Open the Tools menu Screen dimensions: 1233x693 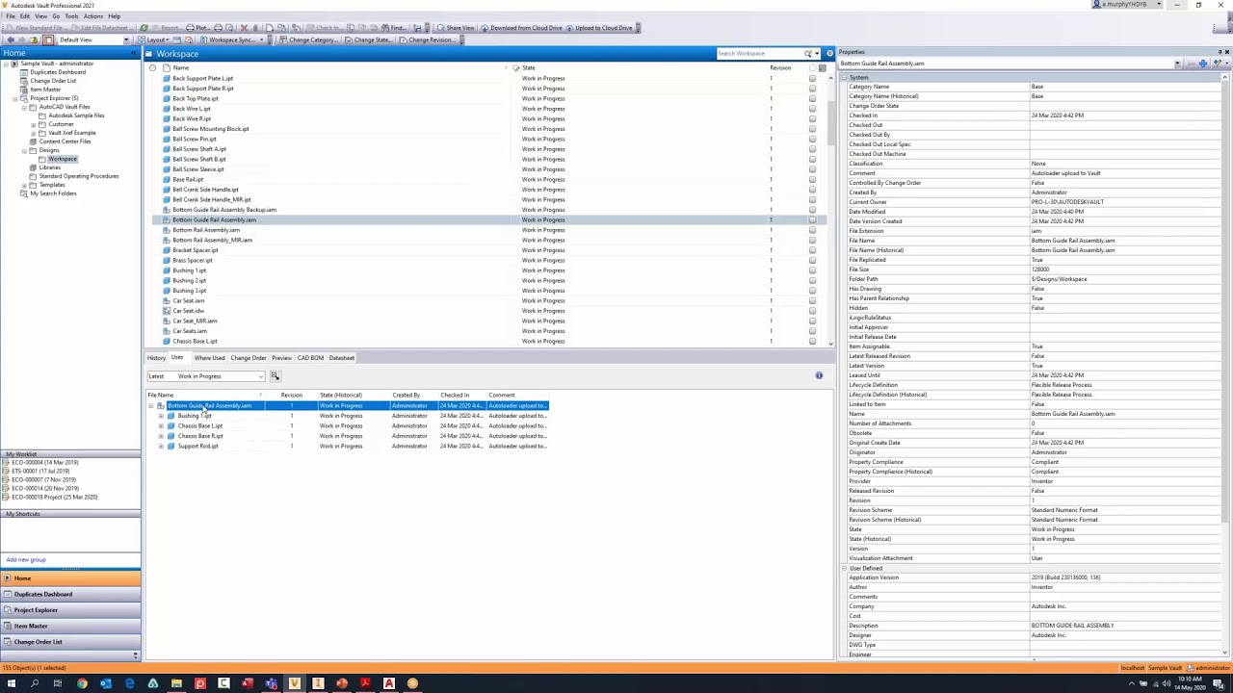pyautogui.click(x=71, y=16)
